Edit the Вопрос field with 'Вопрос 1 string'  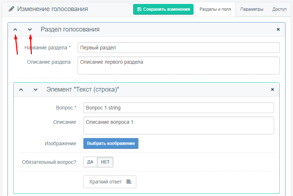pos(179,108)
